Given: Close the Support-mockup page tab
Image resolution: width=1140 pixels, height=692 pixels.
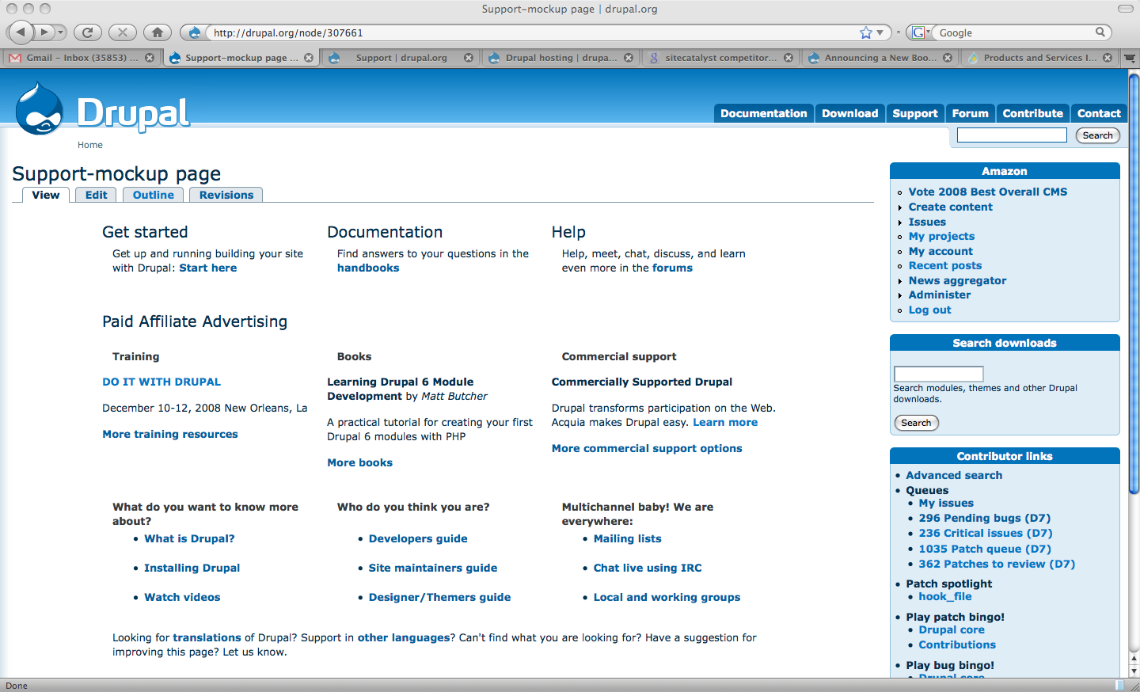Looking at the screenshot, I should (309, 58).
